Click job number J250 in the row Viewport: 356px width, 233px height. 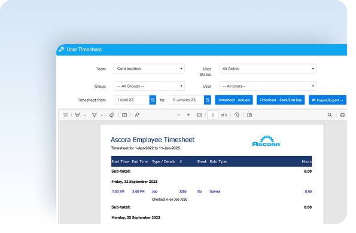tap(182, 192)
